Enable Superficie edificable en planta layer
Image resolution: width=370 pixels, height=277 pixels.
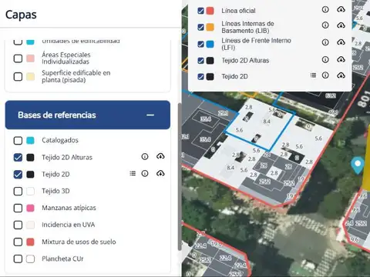18,76
